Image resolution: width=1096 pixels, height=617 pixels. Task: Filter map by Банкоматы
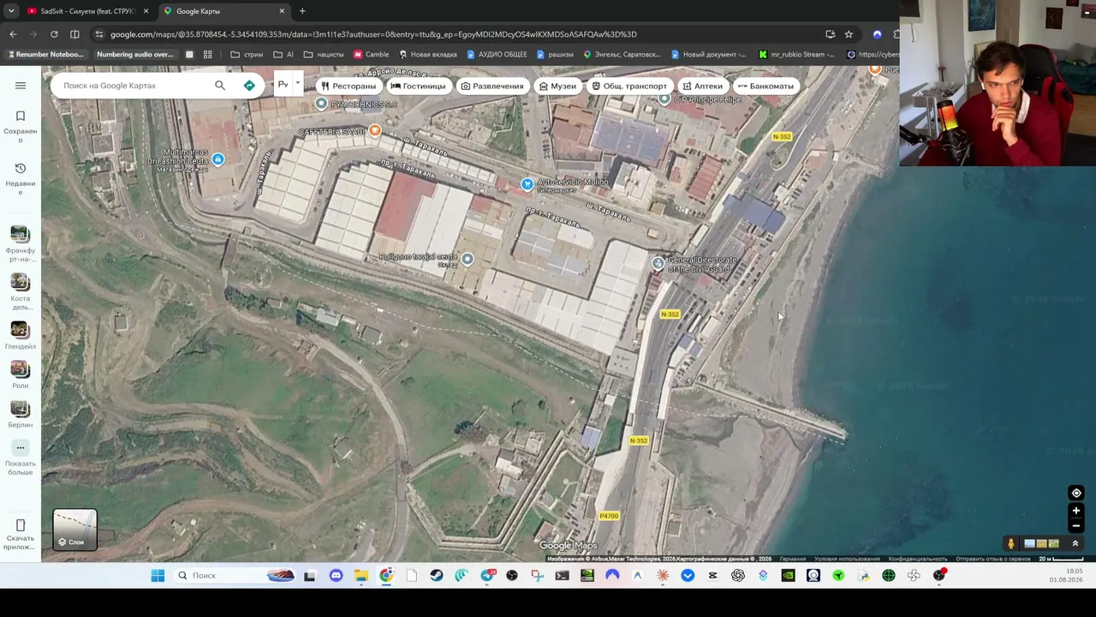(x=765, y=86)
